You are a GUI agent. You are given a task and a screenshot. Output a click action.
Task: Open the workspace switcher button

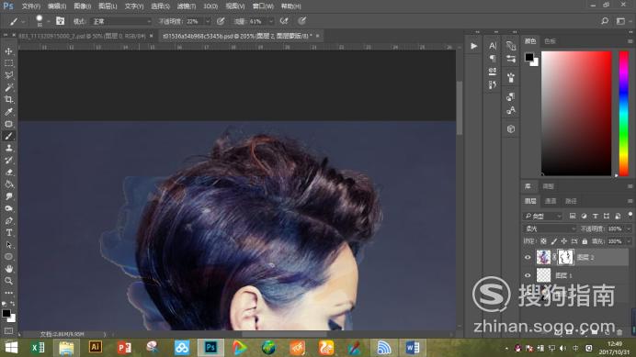point(620,21)
